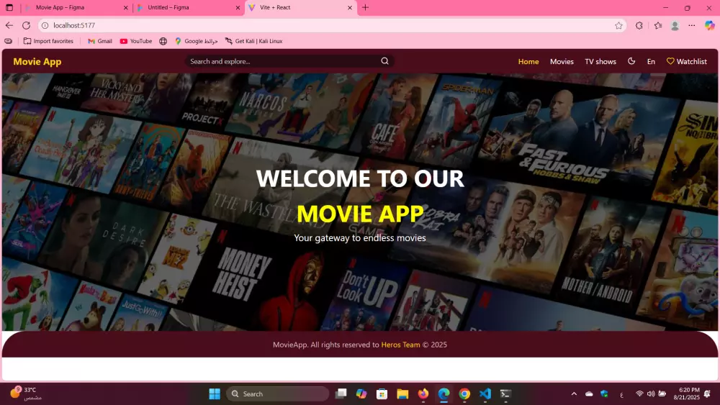The height and width of the screenshot is (405, 720).
Task: Switch to the Untitled – Figma tab
Action: (x=188, y=7)
